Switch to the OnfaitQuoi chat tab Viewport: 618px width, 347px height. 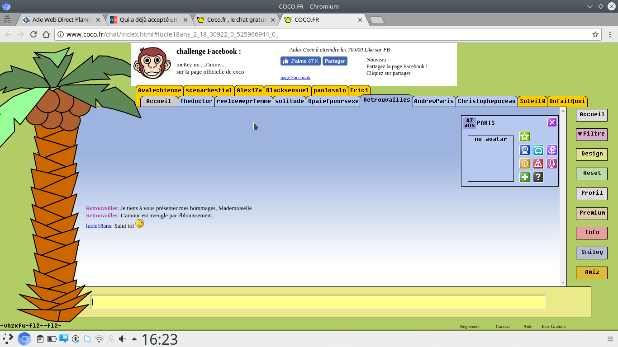(x=567, y=101)
